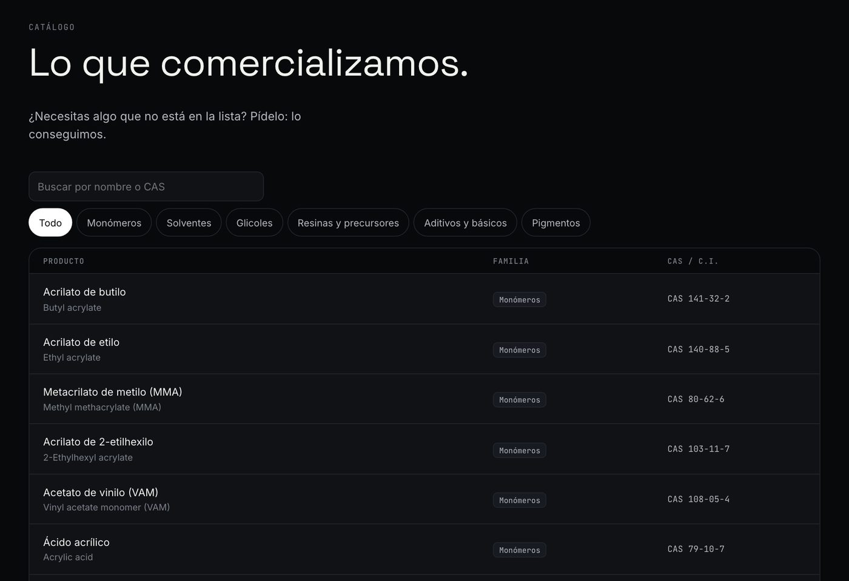The image size is (849, 581).
Task: Select 'Acetato de vinilo (VAM)' product name
Action: [x=101, y=493]
